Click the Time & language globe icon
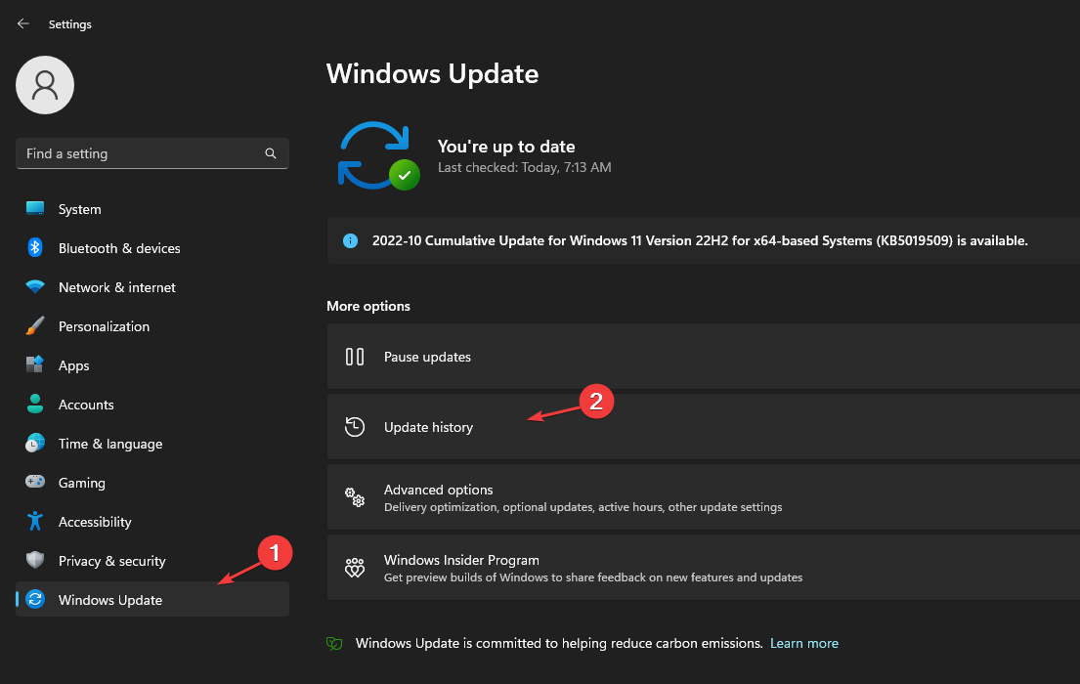1080x684 pixels. (35, 443)
